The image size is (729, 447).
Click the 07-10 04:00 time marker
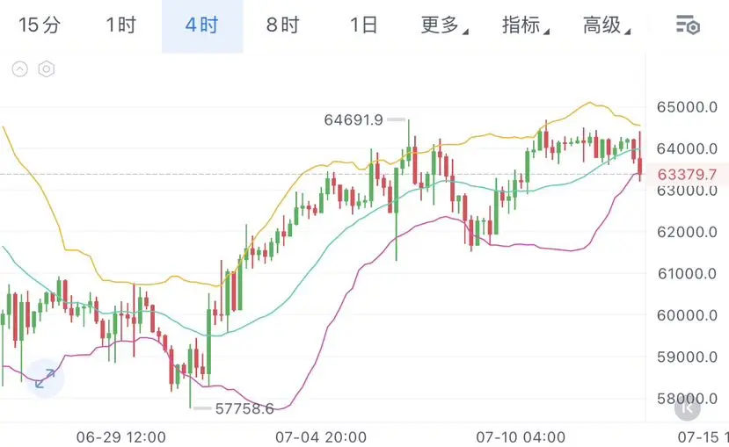coord(521,436)
